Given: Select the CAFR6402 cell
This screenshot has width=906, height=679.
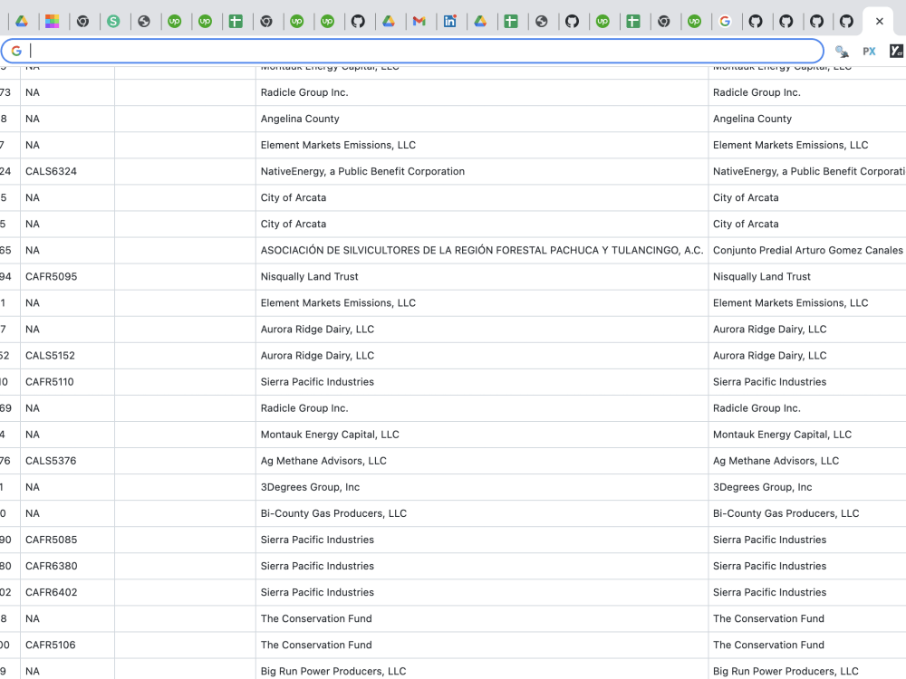Looking at the screenshot, I should pos(67,592).
